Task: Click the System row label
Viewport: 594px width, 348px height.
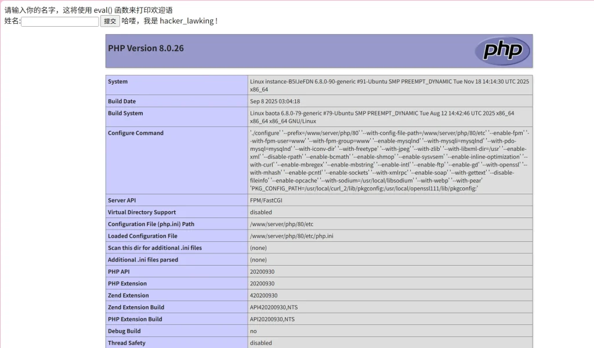Action: point(118,82)
